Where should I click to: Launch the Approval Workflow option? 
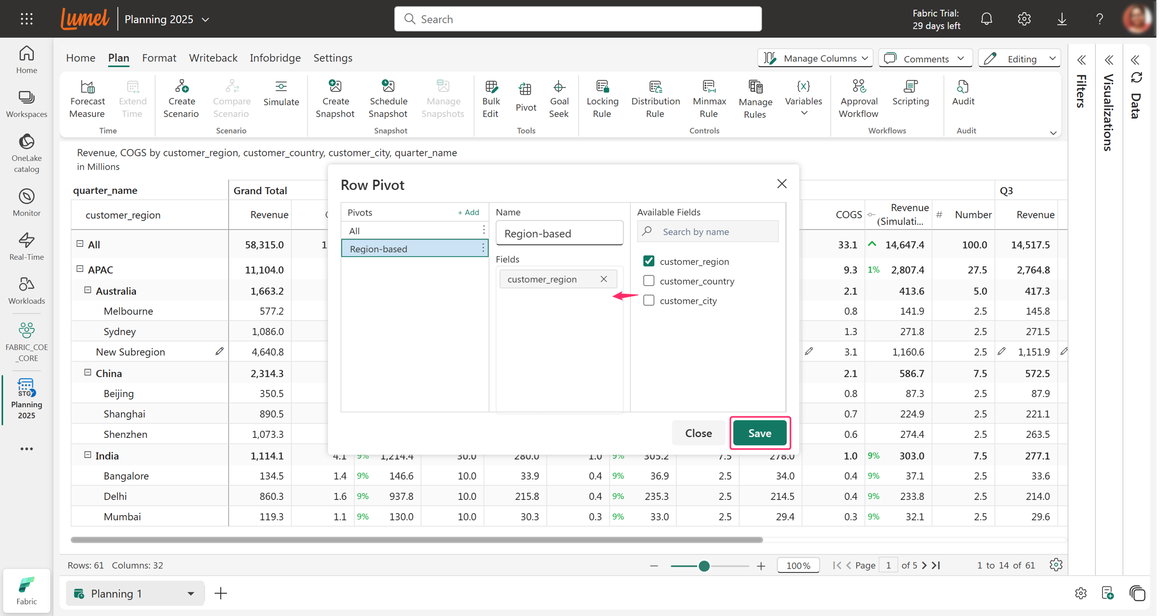click(858, 99)
